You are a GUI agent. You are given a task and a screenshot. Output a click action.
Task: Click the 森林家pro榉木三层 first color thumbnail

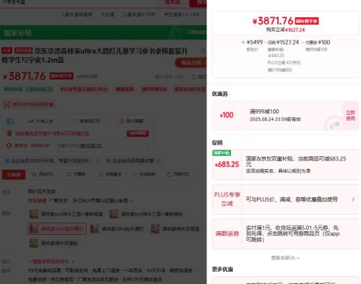[x=34, y=214]
